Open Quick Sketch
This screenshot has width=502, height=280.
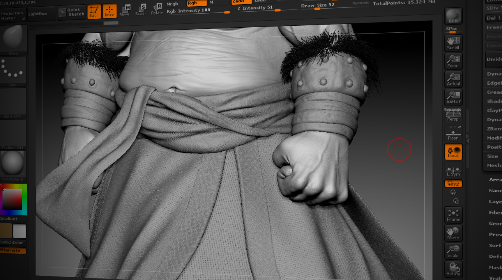[71, 12]
